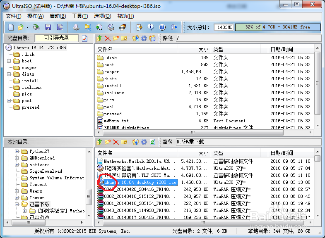Image resolution: width=325 pixels, height=238 pixels.
Task: Select the isolinux folder in disc tree
Action: point(32,88)
